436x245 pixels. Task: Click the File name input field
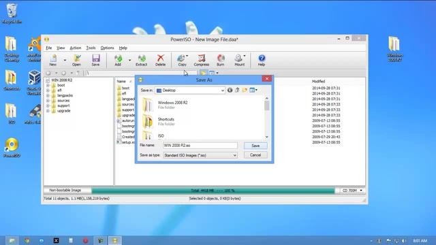200,146
